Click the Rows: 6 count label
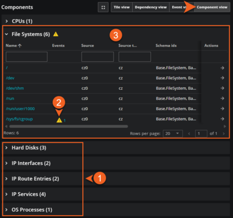233x218 pixels. click(11, 133)
